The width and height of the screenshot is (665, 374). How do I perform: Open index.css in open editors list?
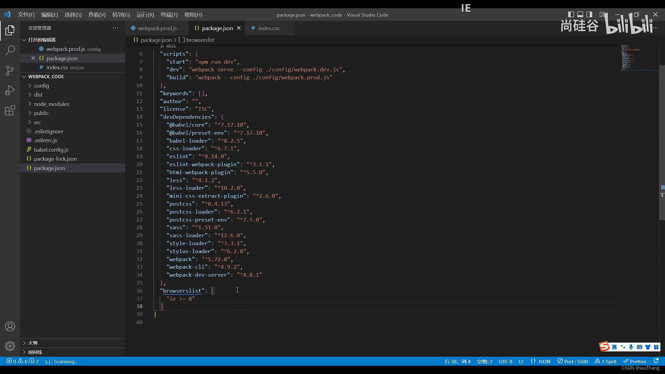[72, 67]
